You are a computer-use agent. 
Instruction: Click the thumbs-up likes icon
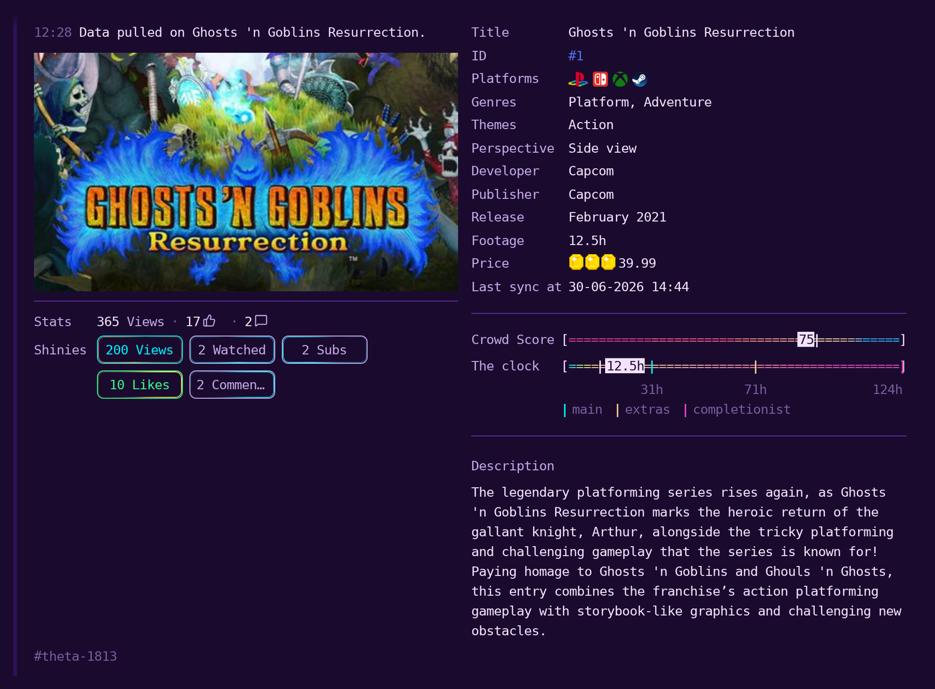(210, 321)
